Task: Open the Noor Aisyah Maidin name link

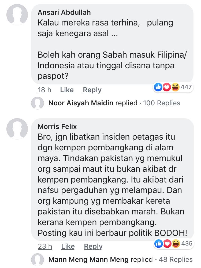Action: (x=81, y=103)
